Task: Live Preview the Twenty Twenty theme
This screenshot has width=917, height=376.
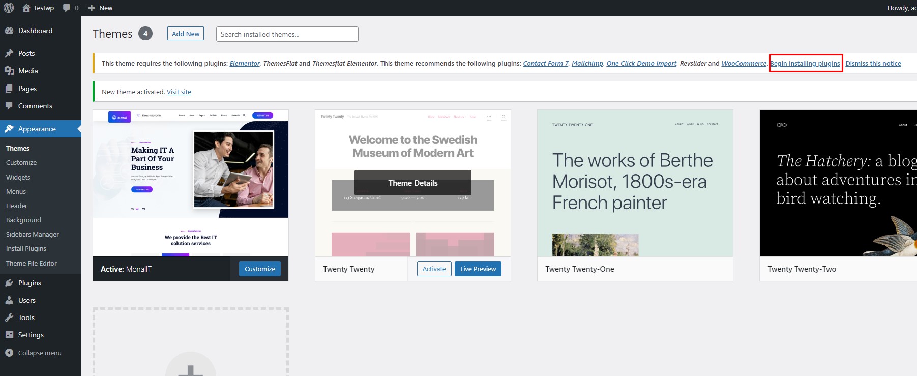Action: pos(478,269)
